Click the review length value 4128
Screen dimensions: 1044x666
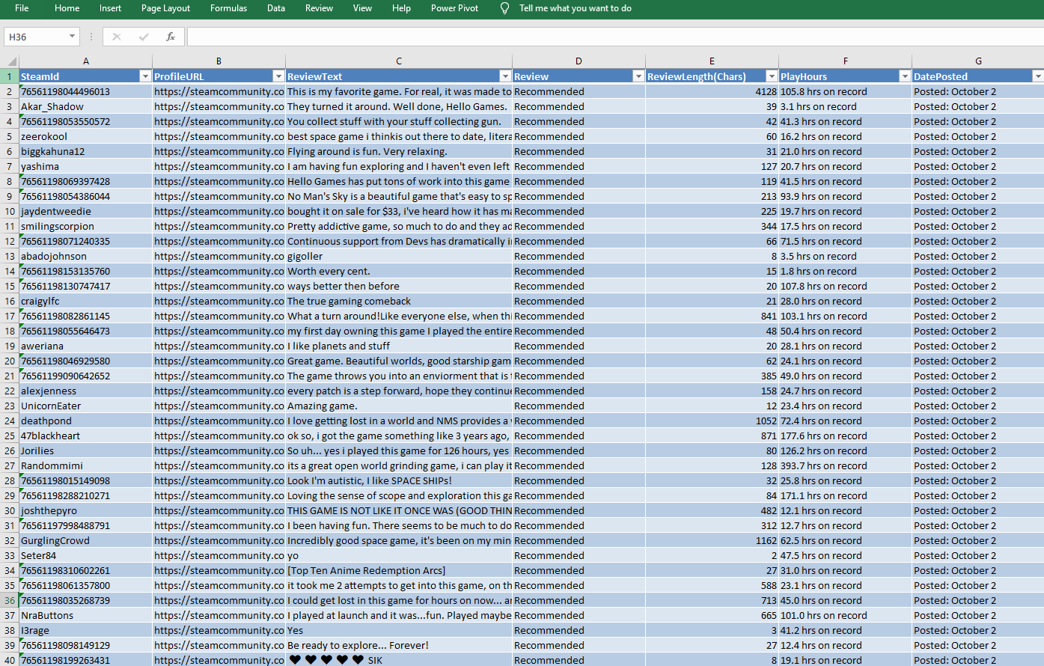[x=712, y=91]
